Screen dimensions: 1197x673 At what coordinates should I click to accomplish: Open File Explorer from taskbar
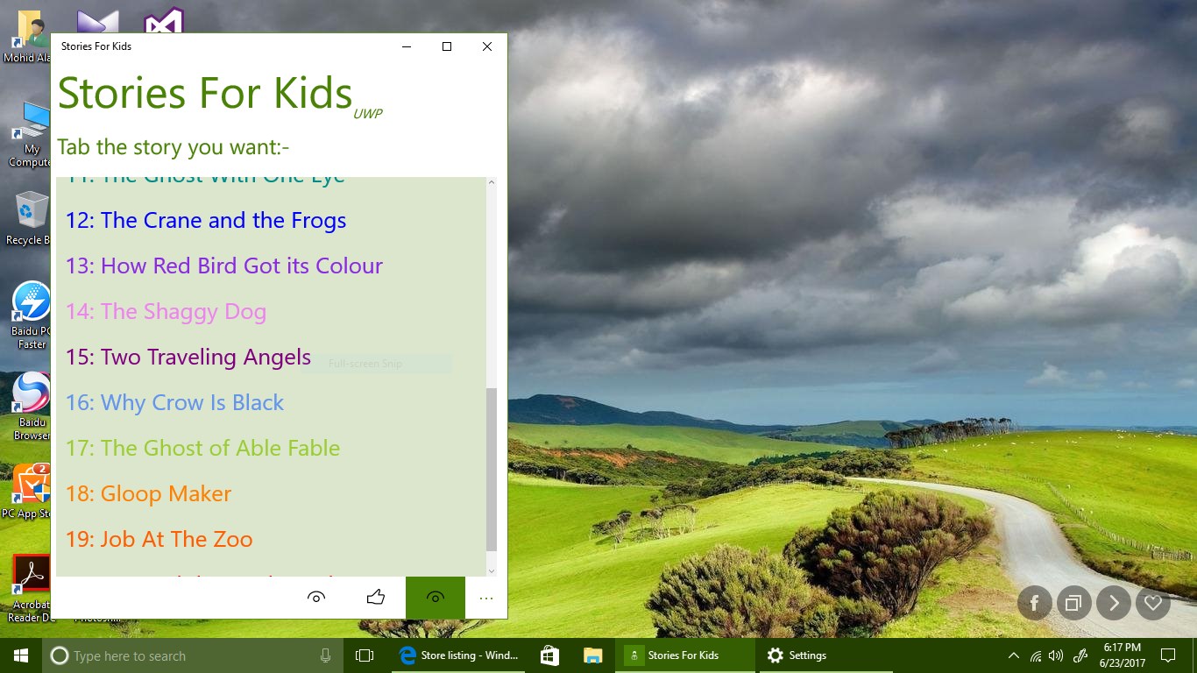[593, 655]
